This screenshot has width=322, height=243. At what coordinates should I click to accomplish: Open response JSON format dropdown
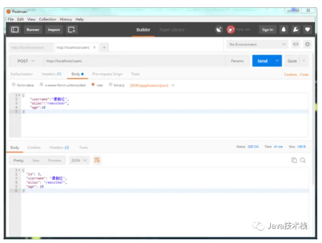pyautogui.click(x=79, y=160)
